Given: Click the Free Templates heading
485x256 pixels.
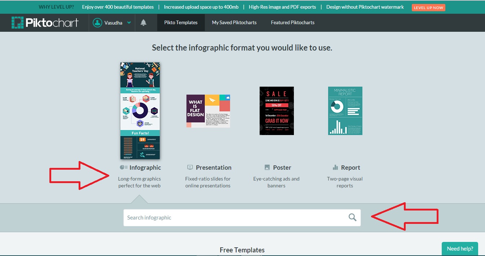Looking at the screenshot, I should point(242,250).
